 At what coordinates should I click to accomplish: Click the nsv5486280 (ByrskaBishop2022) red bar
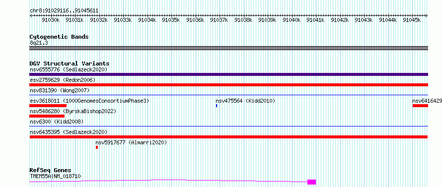[x=47, y=116]
